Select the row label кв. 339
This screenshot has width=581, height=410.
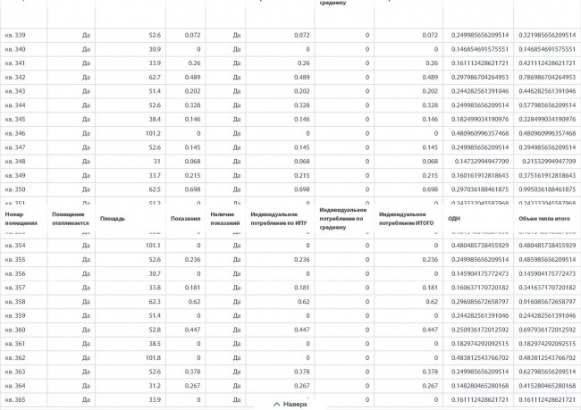tap(15, 35)
